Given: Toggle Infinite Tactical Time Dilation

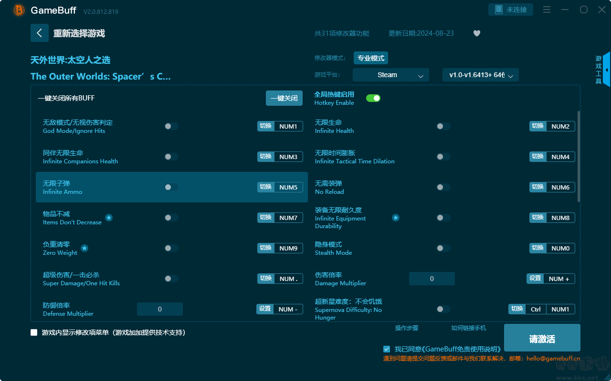Looking at the screenshot, I should pyautogui.click(x=443, y=157).
